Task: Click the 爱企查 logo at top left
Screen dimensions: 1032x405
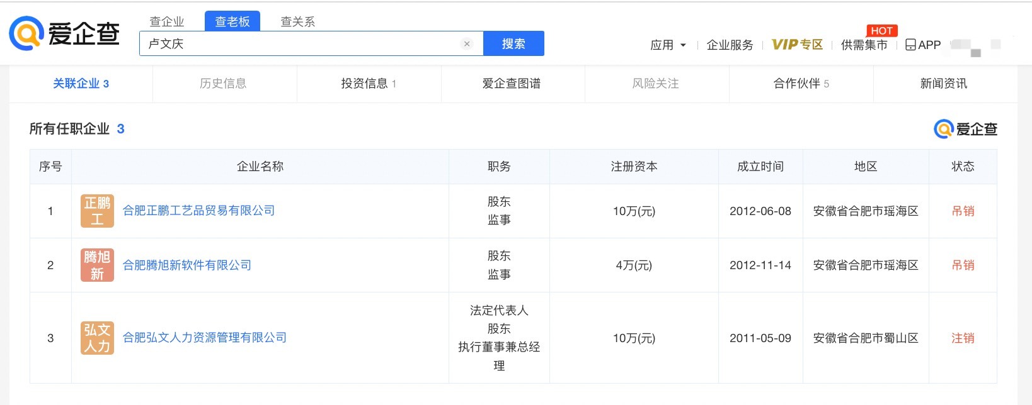Action: (x=64, y=33)
